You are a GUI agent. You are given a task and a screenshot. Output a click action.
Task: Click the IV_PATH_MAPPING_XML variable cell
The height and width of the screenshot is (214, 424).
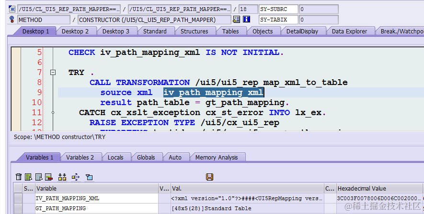(x=96, y=198)
